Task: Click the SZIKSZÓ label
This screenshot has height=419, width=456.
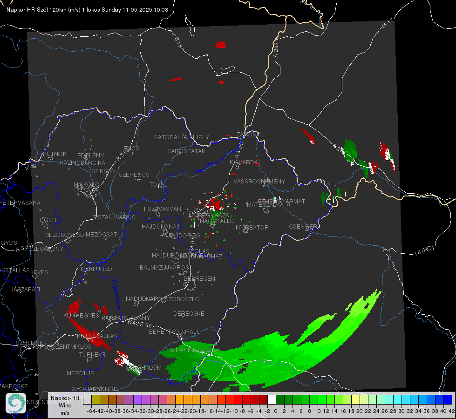Action: coord(103,171)
